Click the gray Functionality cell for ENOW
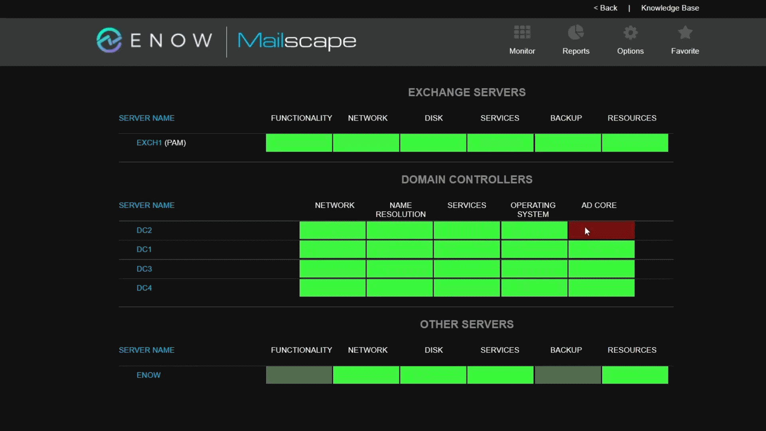 [299, 375]
